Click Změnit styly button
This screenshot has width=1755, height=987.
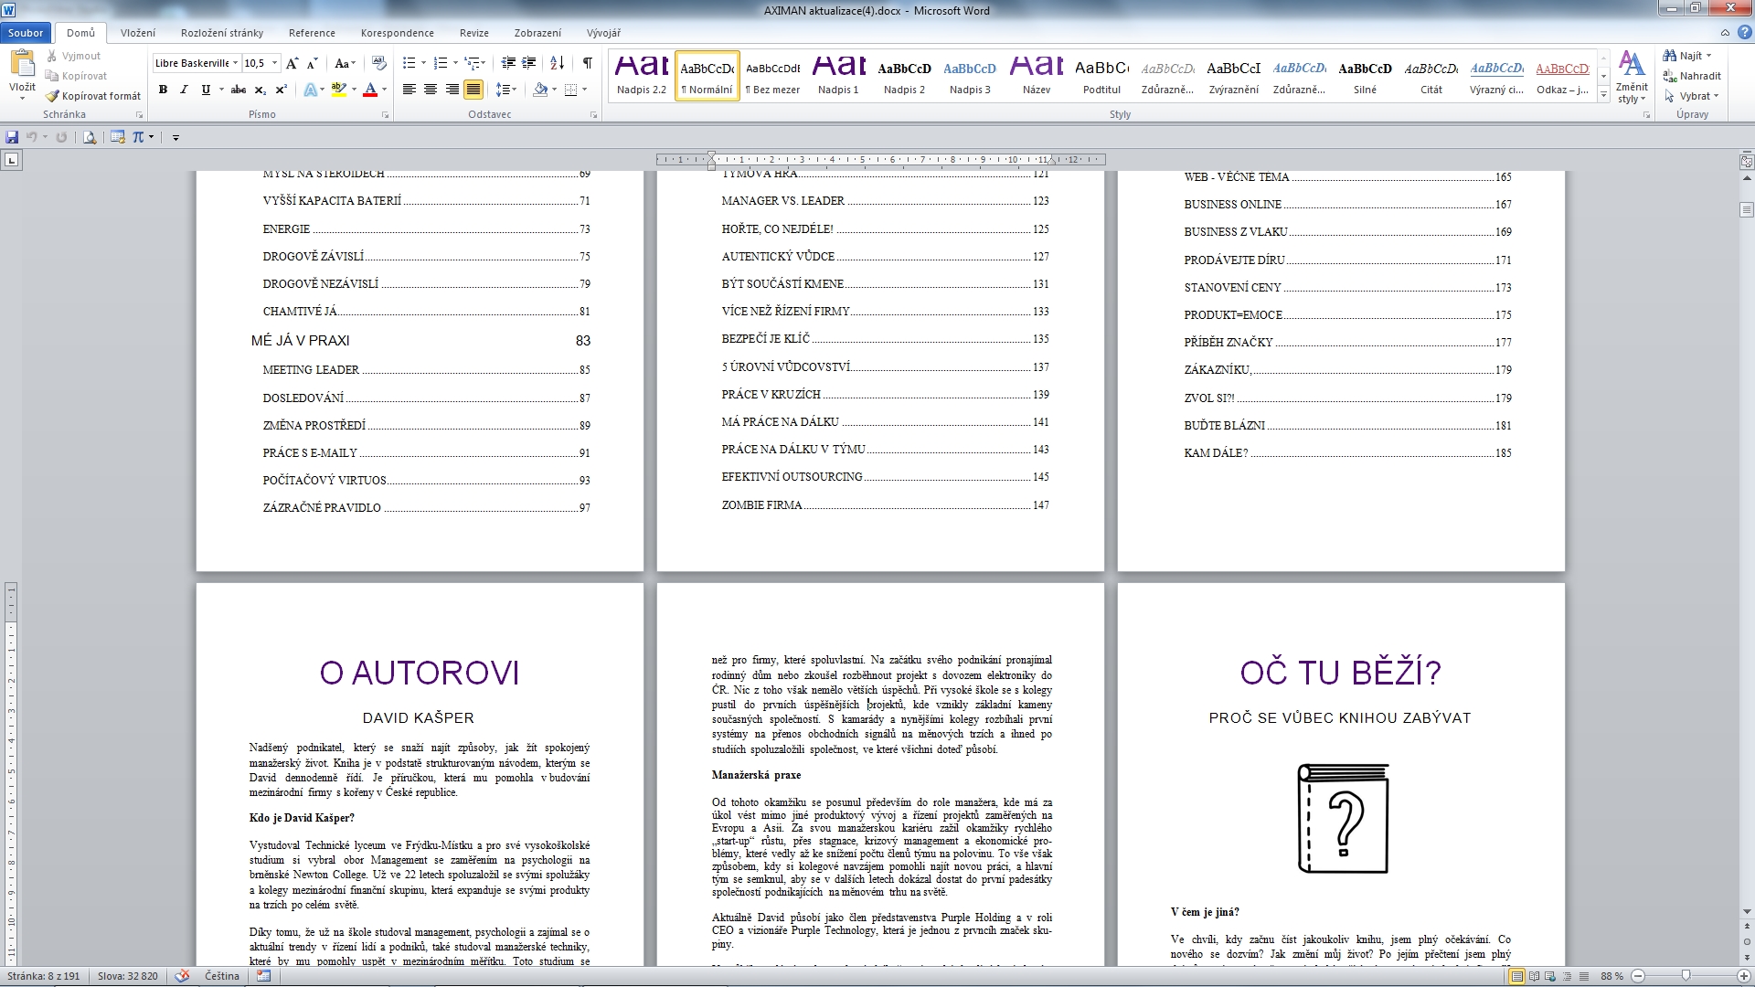pyautogui.click(x=1632, y=78)
